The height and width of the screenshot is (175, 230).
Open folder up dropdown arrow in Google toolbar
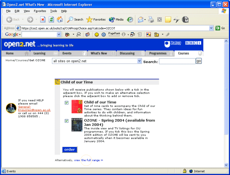coord(163,35)
